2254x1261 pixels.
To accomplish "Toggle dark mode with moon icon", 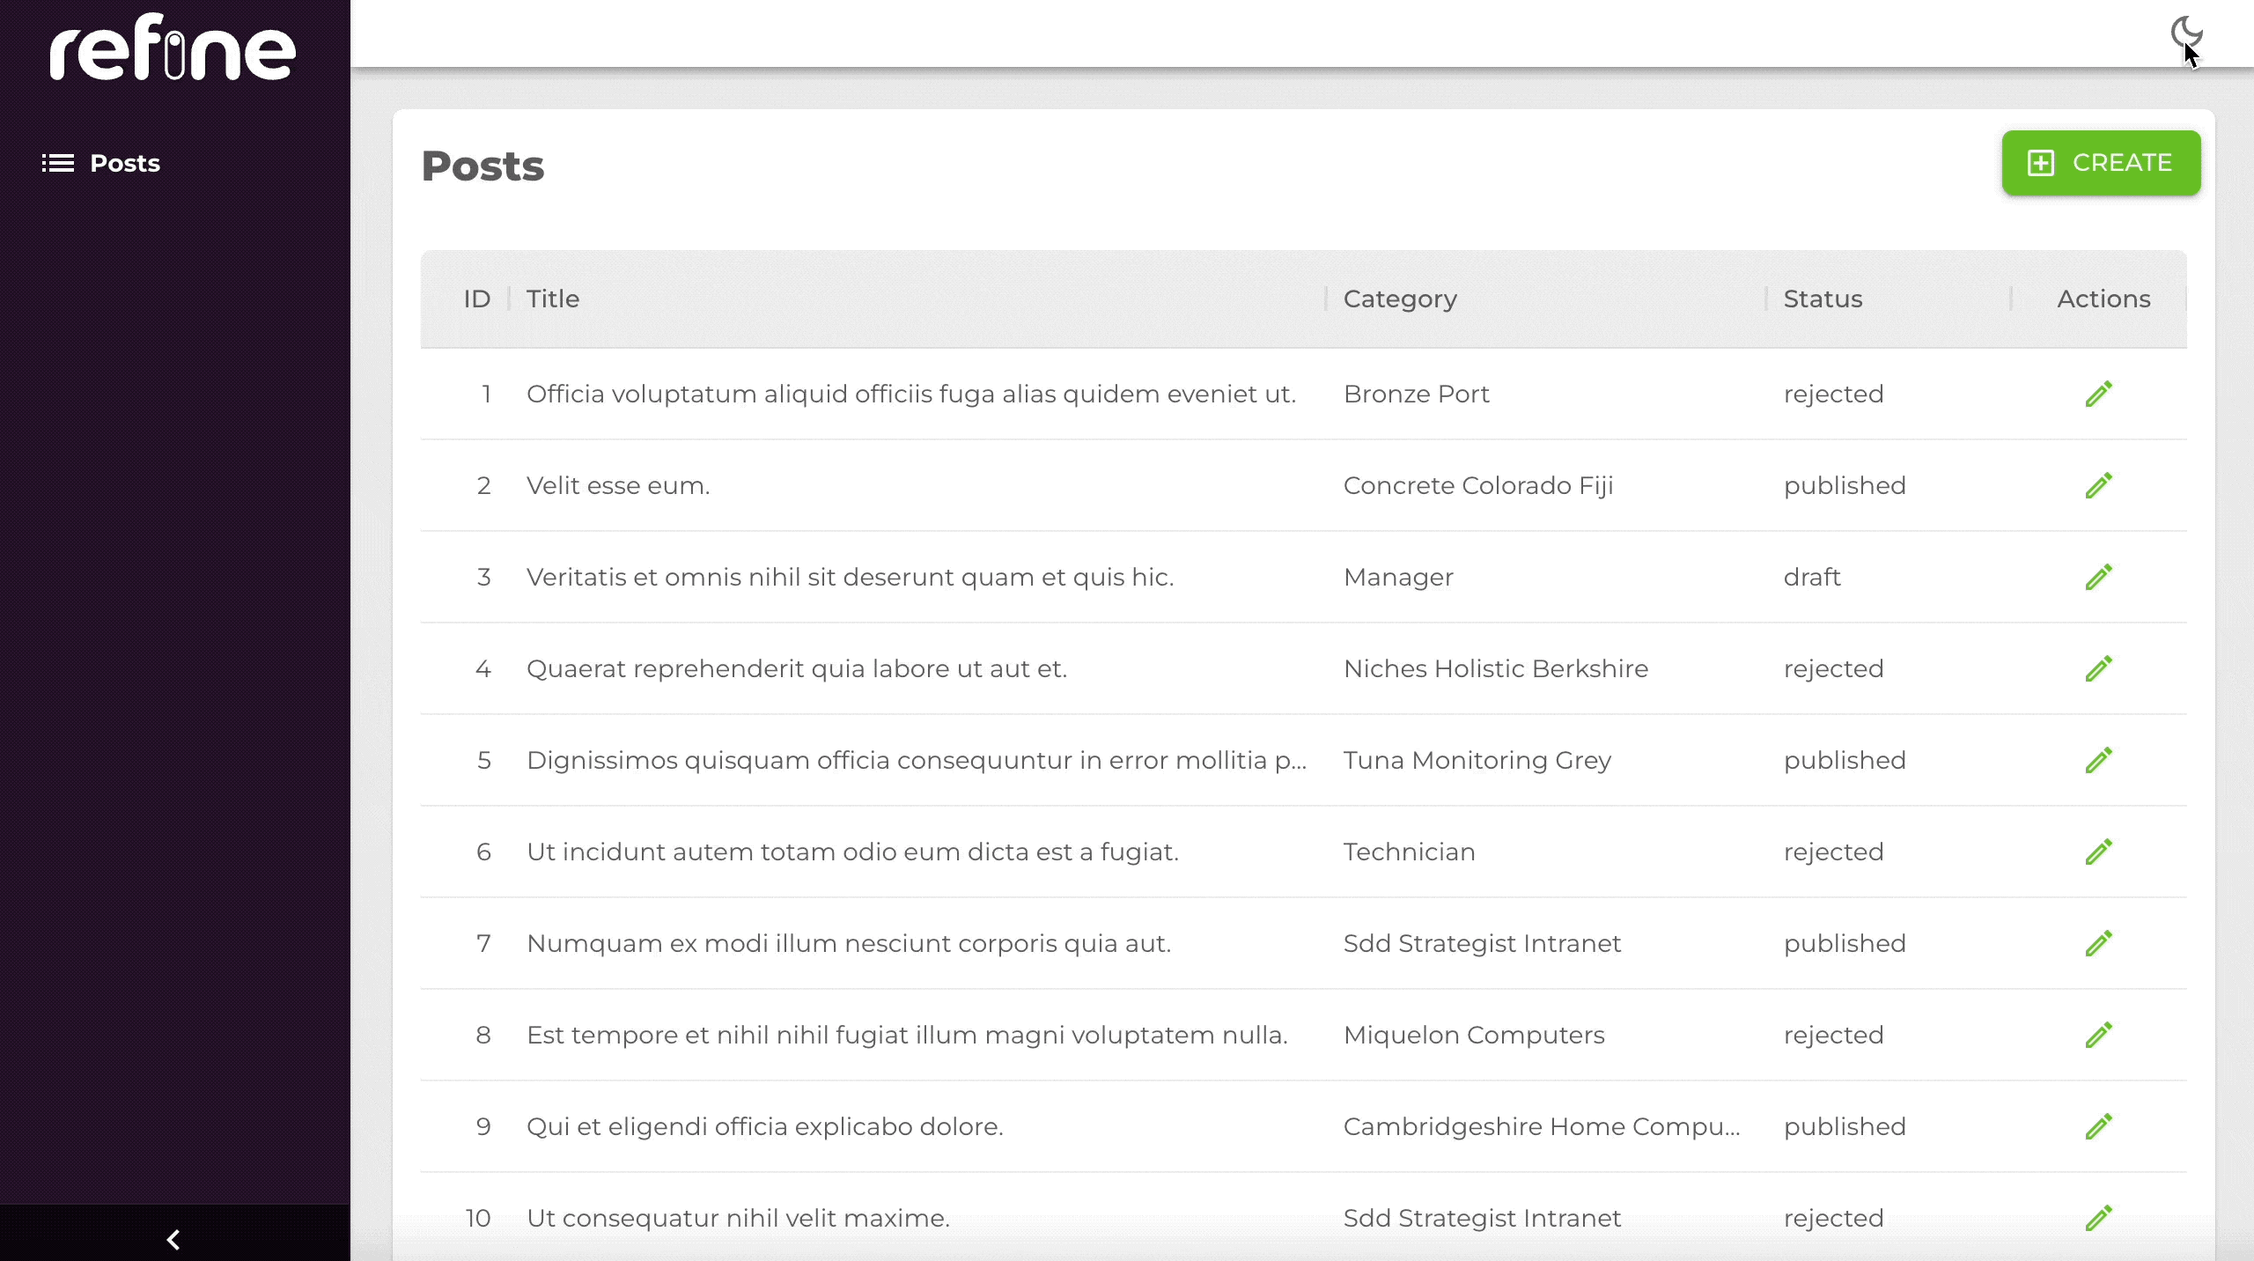I will point(2185,33).
